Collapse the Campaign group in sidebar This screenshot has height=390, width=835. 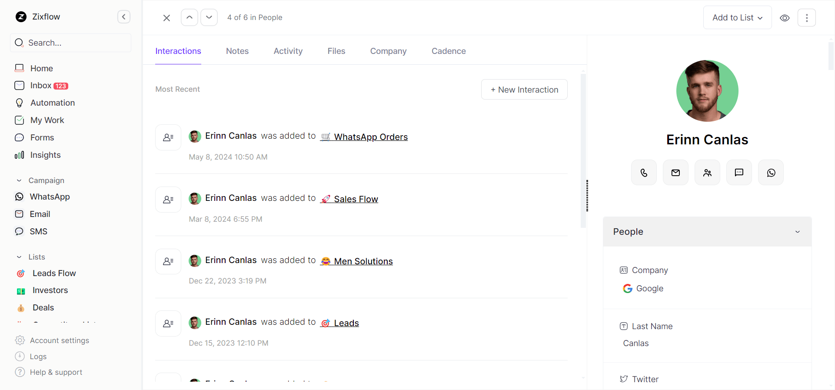19,180
